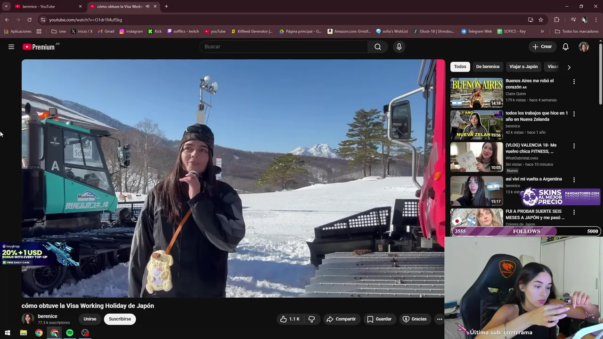The image size is (603, 339).
Task: Click the search magnifier button
Action: pyautogui.click(x=378, y=47)
